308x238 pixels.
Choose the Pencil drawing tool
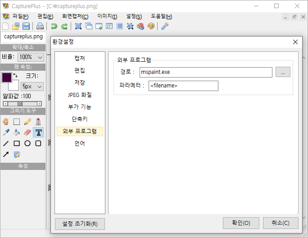(27, 121)
